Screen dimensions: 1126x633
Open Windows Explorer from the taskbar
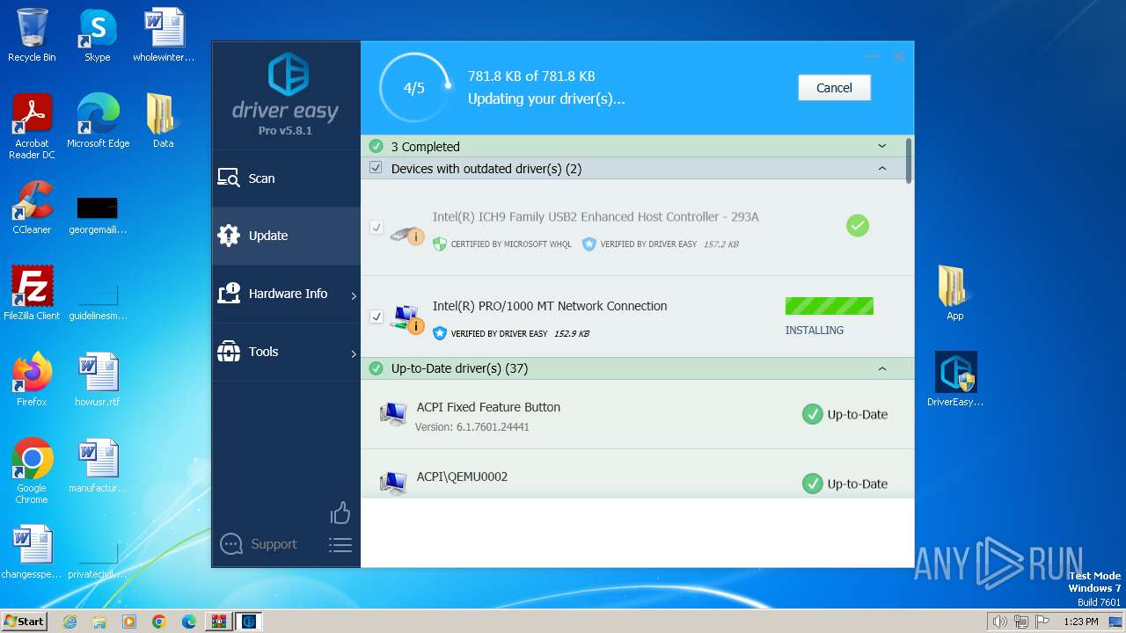tap(99, 622)
